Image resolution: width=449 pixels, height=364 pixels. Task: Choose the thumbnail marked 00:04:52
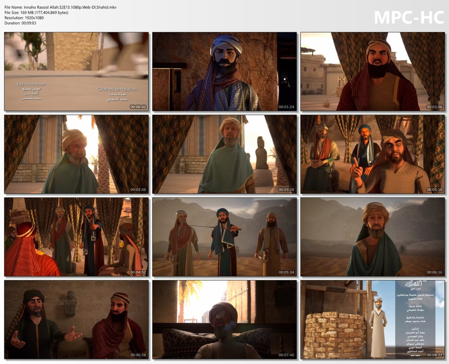77,237
